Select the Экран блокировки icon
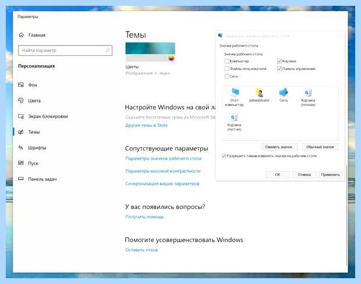Image resolution: width=361 pixels, height=284 pixels. coord(21,116)
